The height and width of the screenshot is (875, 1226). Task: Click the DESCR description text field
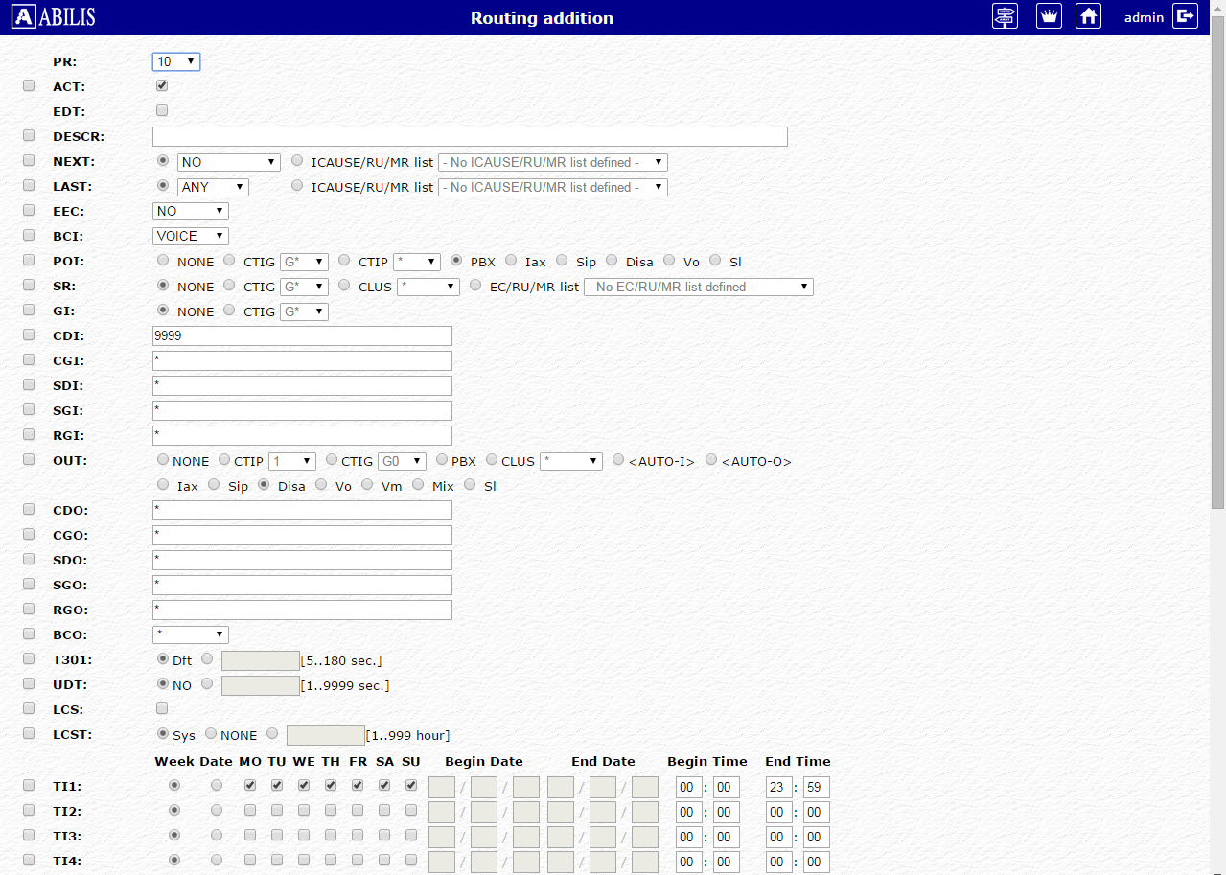(x=470, y=136)
